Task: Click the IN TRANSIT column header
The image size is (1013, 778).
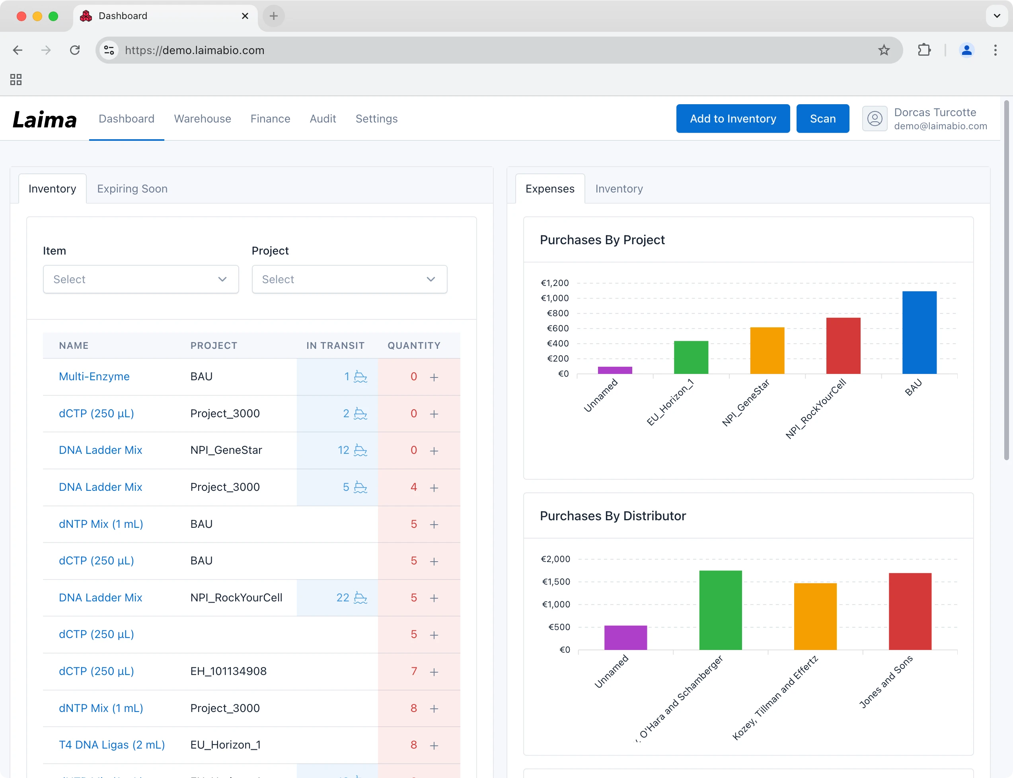Action: coord(335,346)
